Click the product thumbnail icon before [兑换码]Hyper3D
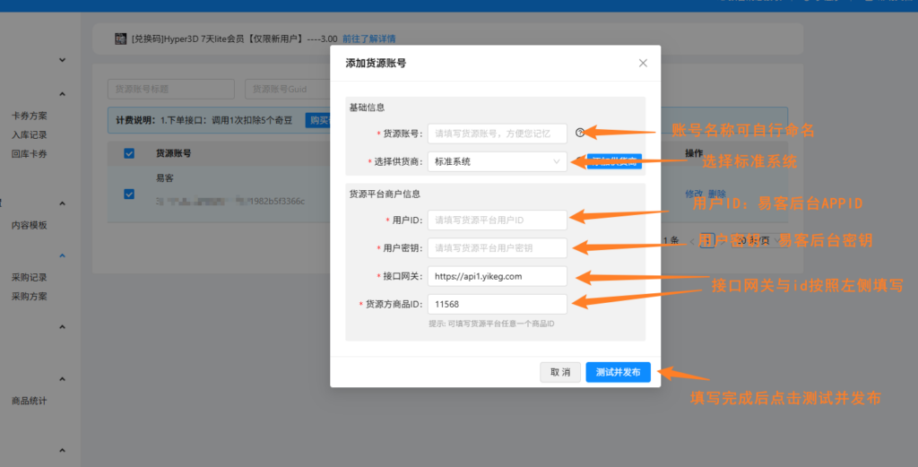 (x=121, y=39)
